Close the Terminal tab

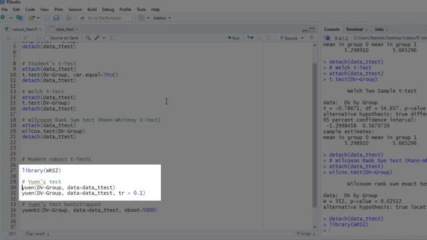[366, 29]
